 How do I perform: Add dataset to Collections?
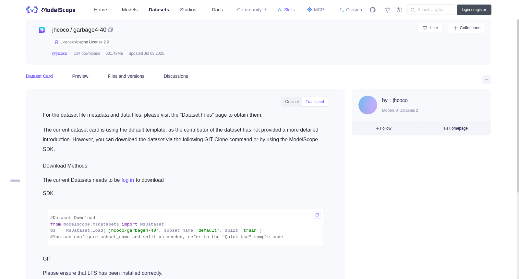coord(466,28)
